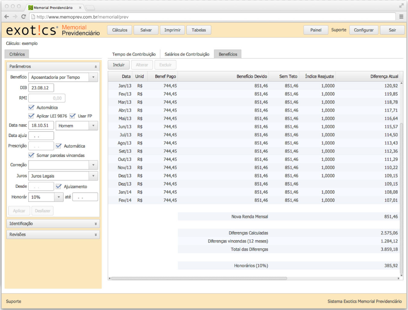The height and width of the screenshot is (310, 408).
Task: Open the Correção dropdown
Action: point(93,165)
